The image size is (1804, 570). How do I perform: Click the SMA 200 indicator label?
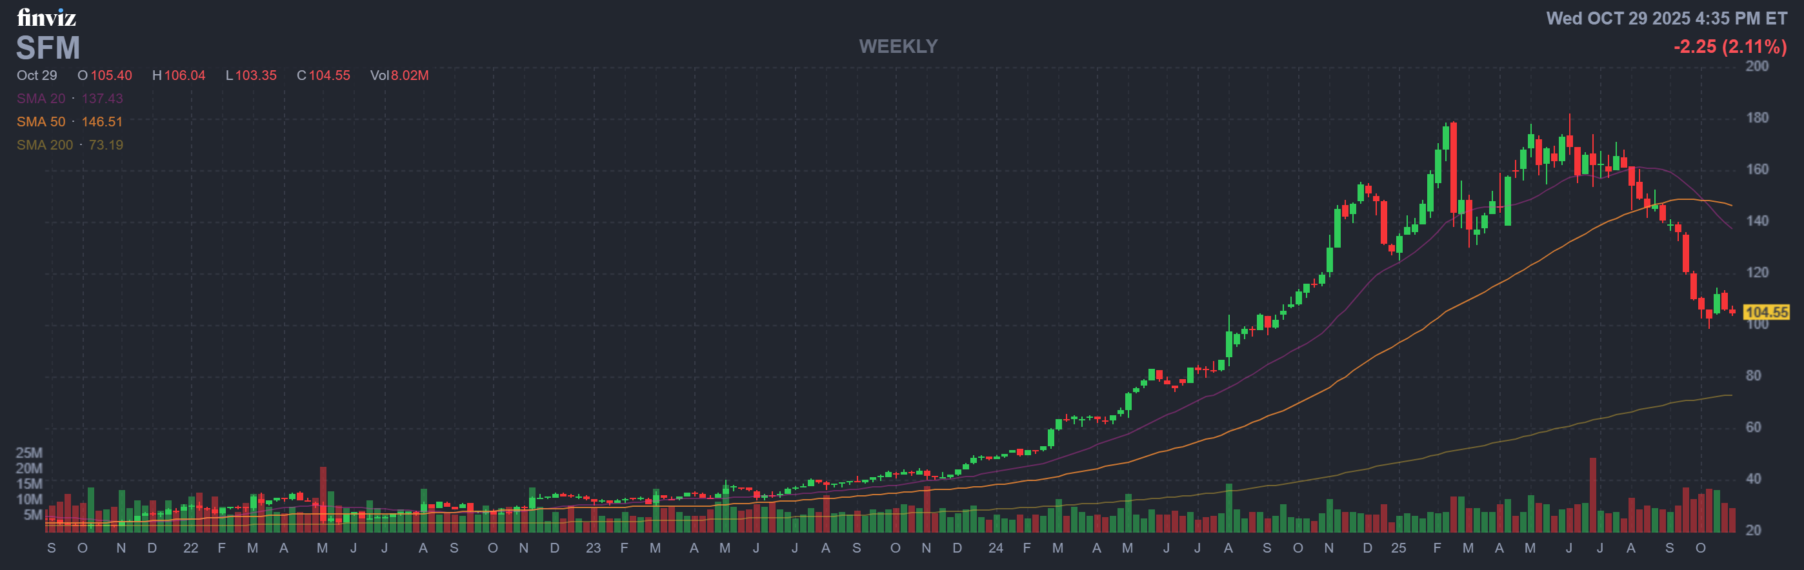click(x=45, y=145)
